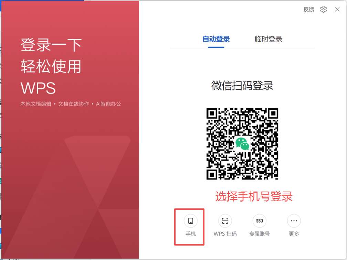The width and height of the screenshot is (347, 260).
Task: Open settings via the gear icon
Action: (x=323, y=10)
